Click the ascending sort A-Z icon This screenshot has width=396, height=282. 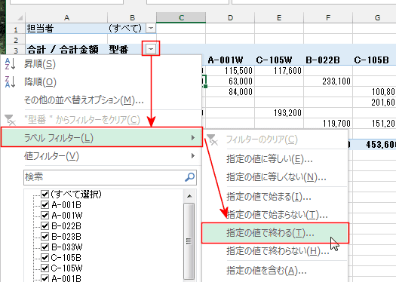click(x=11, y=64)
